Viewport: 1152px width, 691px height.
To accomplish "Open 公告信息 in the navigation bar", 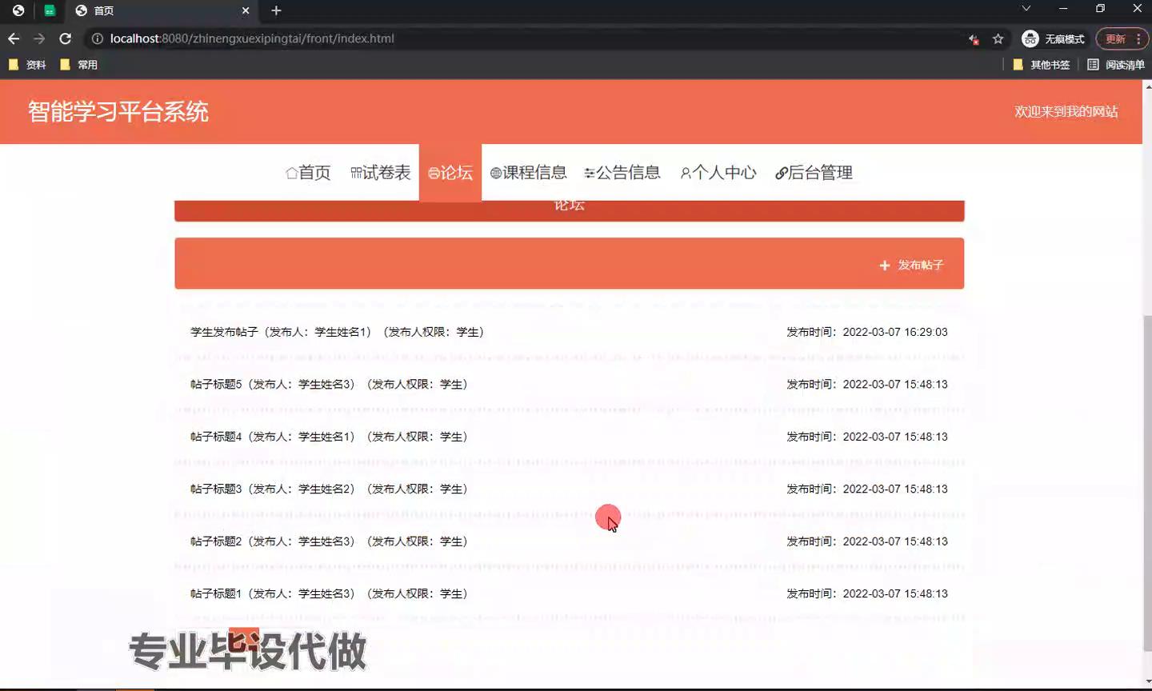I will click(x=622, y=173).
